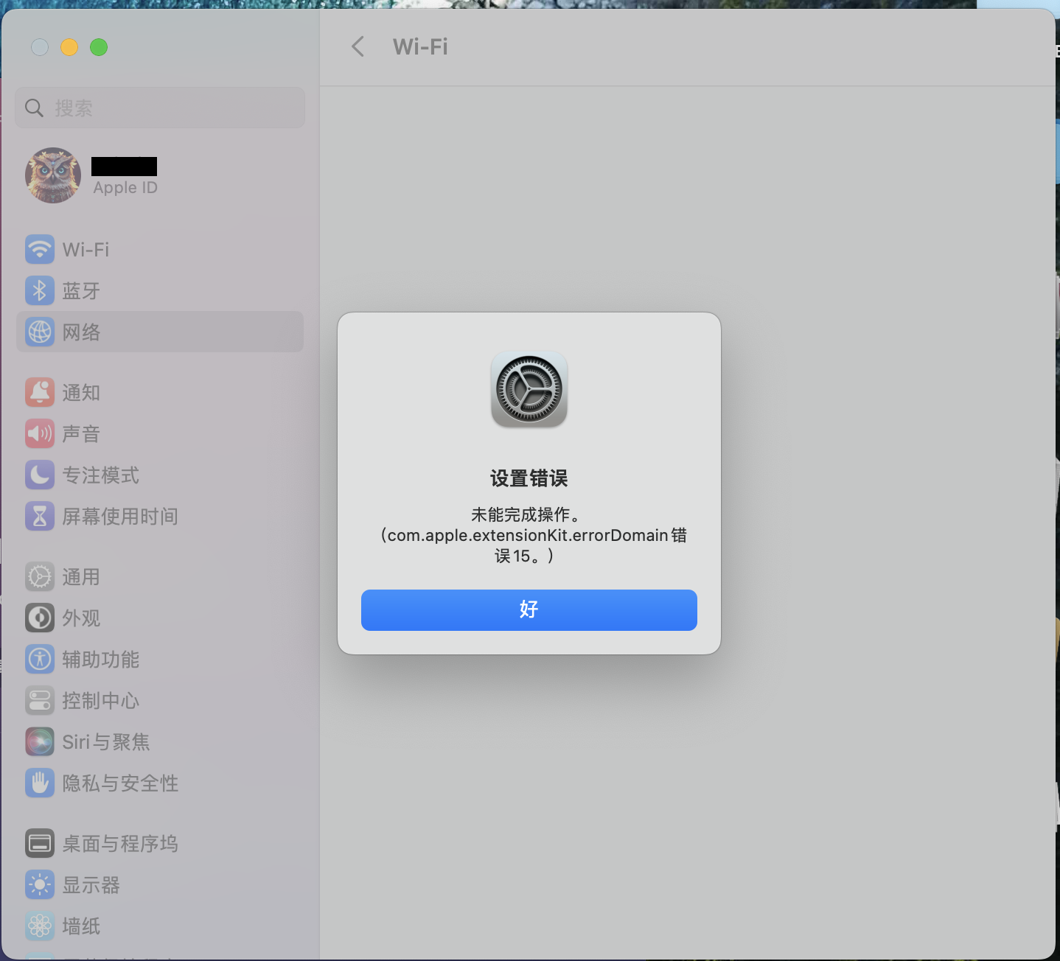This screenshot has height=961, width=1060.
Task: Open 声音 sound settings
Action: pos(160,433)
